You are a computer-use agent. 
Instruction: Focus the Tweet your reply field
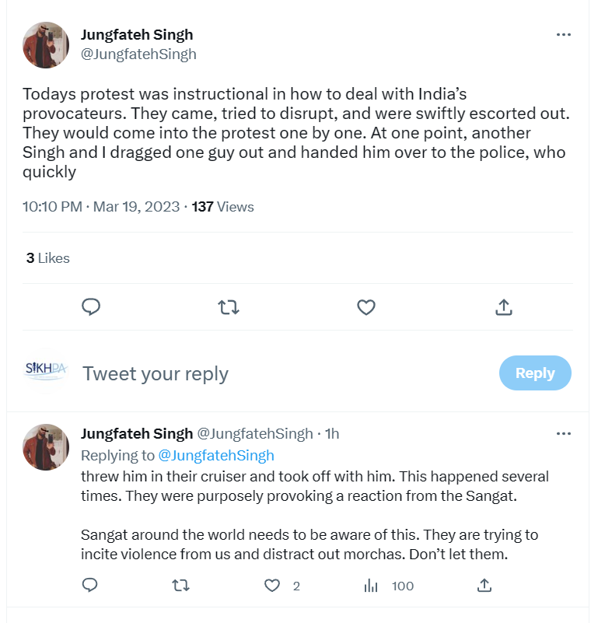(x=286, y=373)
